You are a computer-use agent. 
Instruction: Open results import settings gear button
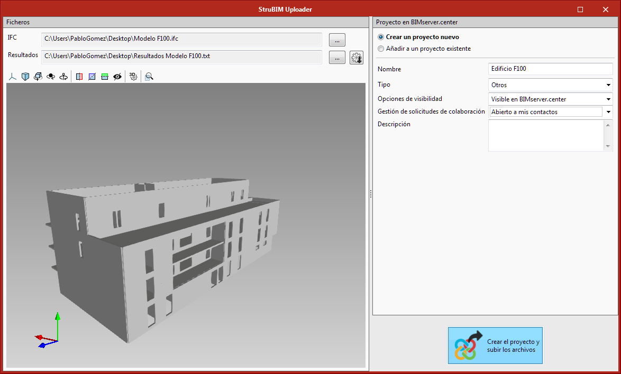pos(357,58)
